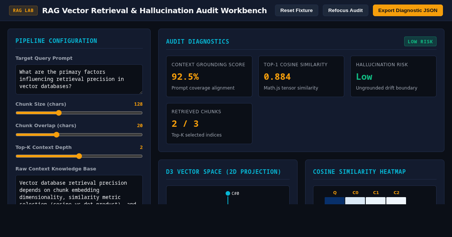Click the Ungrounded drift boundary caption
The width and height of the screenshot is (452, 237).
click(x=386, y=88)
